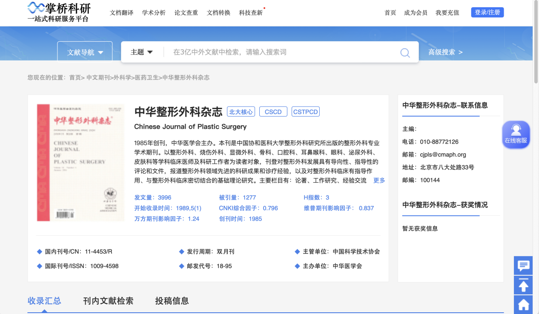Click 医药卫生 in the breadcrumb
This screenshot has width=539, height=314.
(146, 78)
